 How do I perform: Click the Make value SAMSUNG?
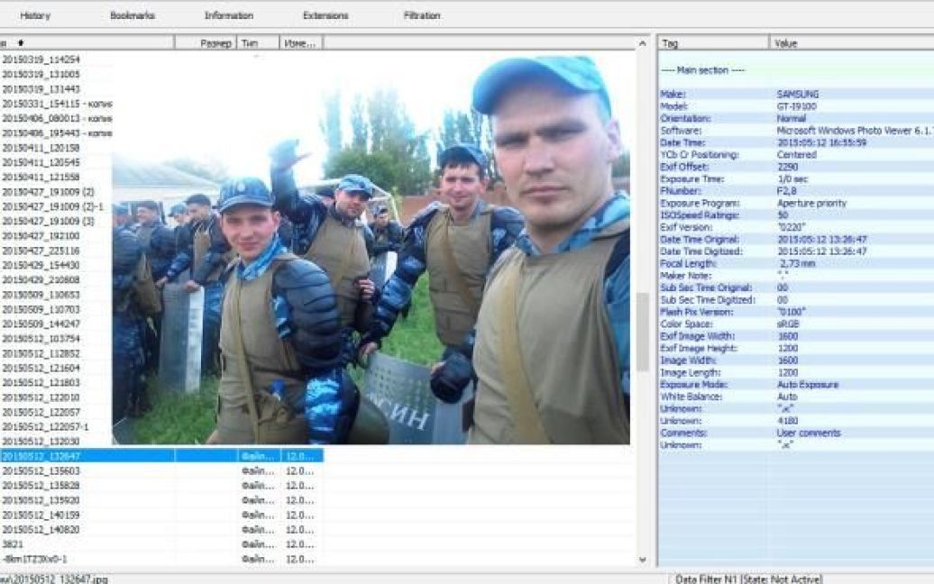pos(798,94)
